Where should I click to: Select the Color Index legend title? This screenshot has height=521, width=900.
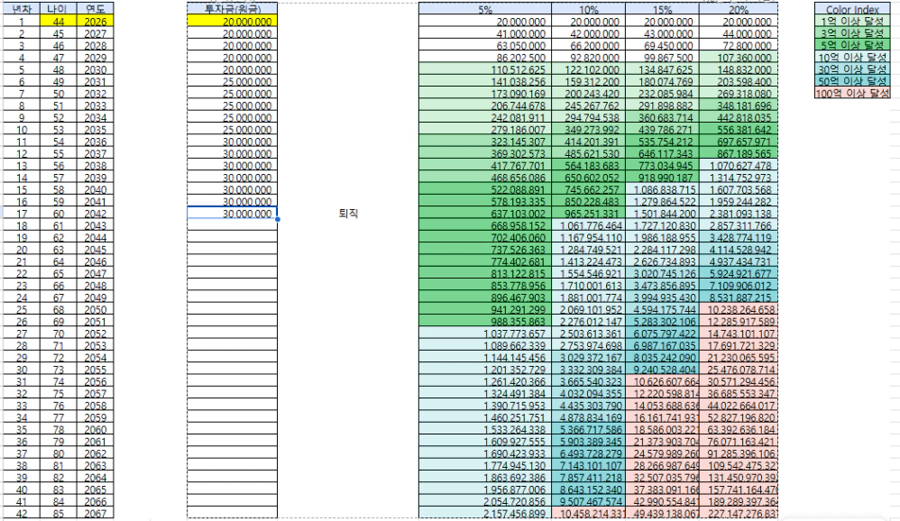(852, 9)
